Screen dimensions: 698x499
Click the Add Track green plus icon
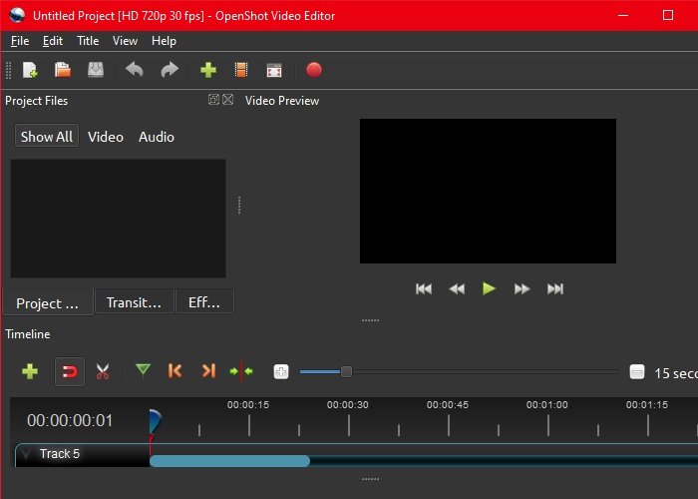tap(30, 371)
